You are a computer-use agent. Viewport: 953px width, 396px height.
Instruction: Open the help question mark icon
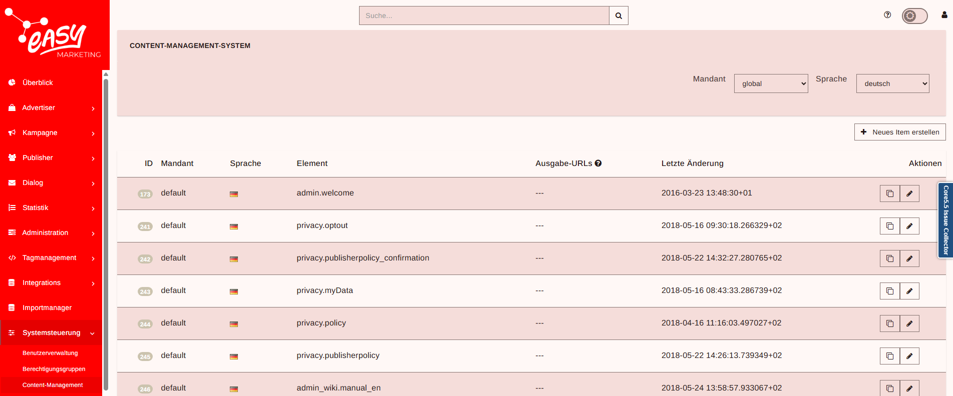(x=887, y=15)
